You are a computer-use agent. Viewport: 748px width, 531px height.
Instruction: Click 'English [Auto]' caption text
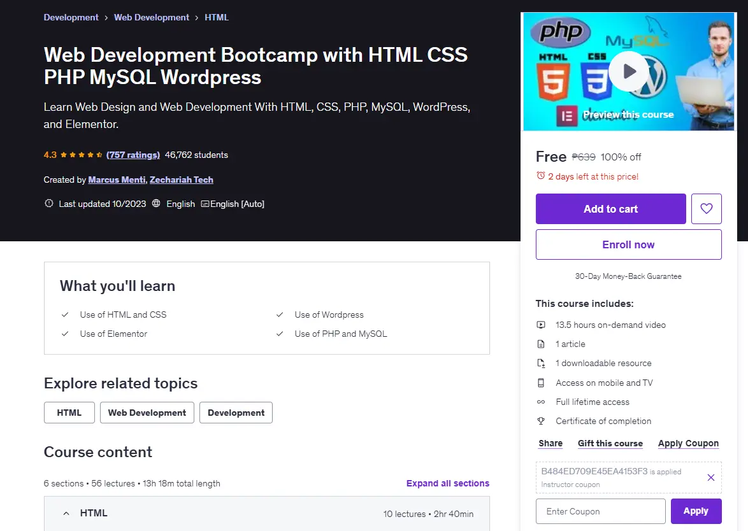(x=237, y=204)
